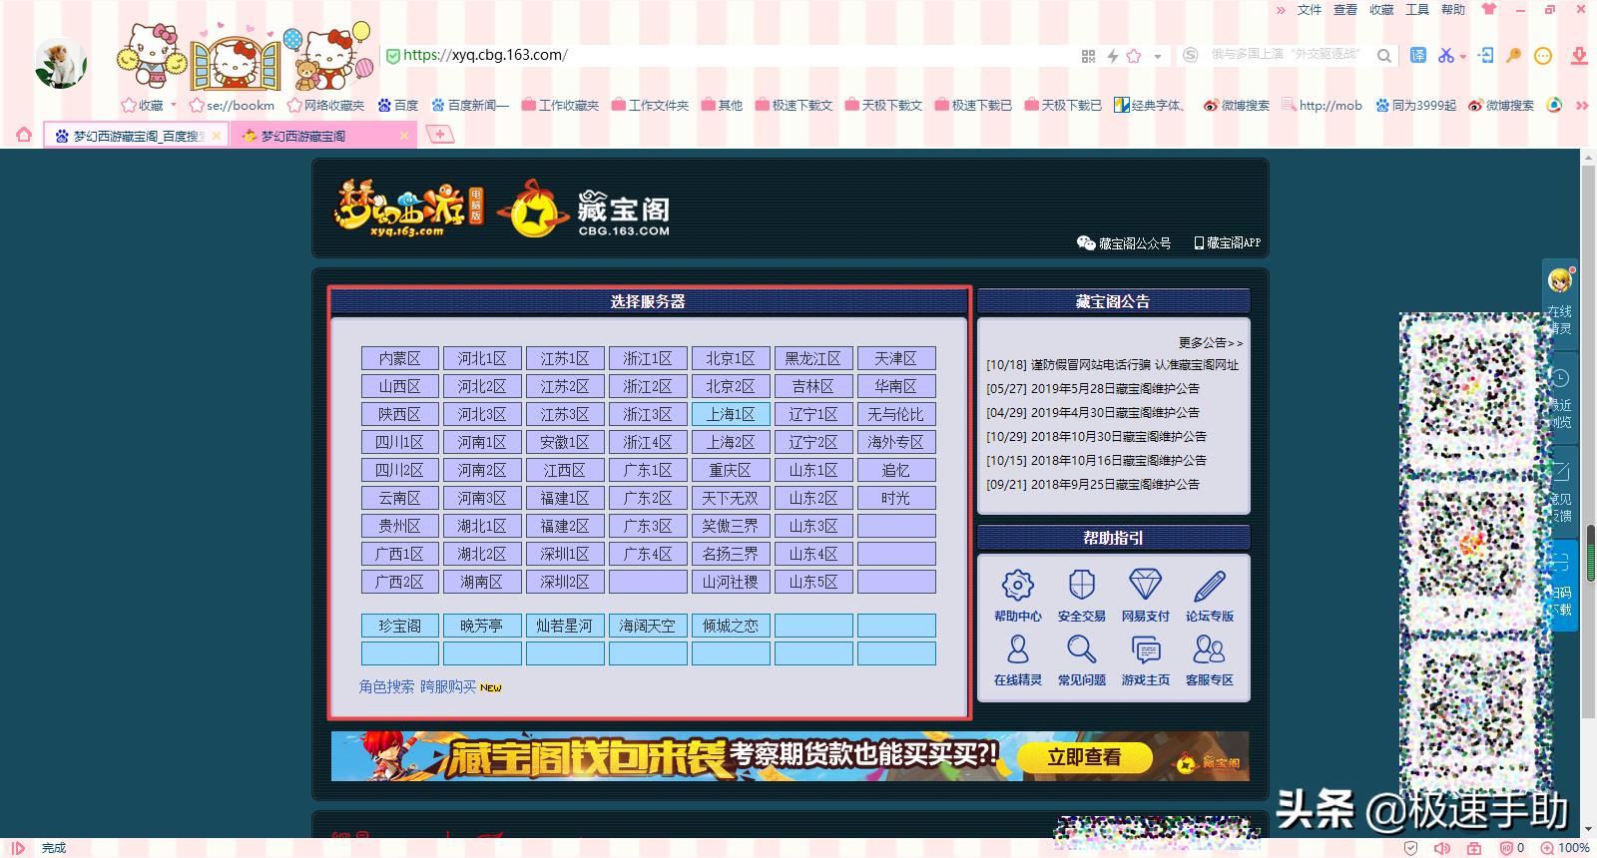Screen dimensions: 1597x858
Task: Open the Help Center gear icon
Action: (x=1017, y=586)
